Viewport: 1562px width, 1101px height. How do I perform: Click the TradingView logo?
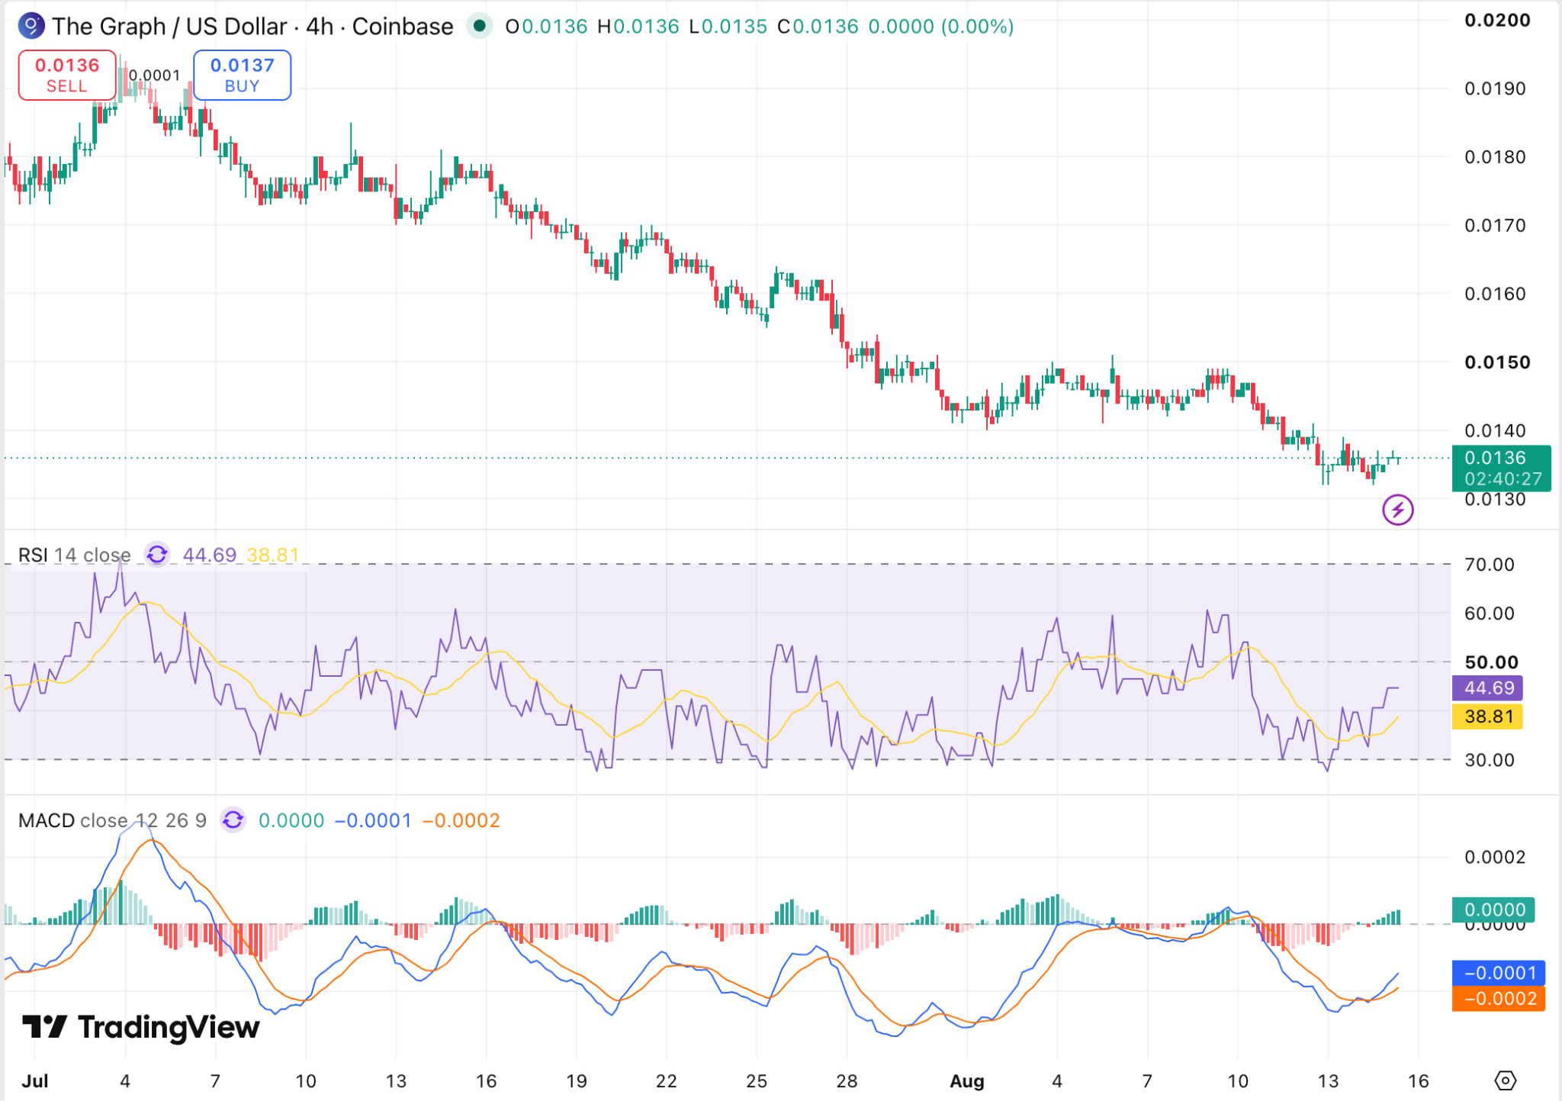141,1028
